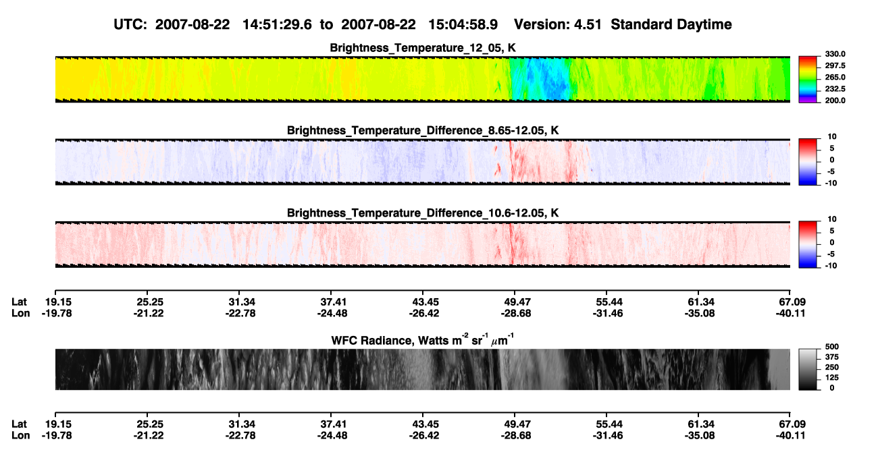Click colorbar label '232.5'
This screenshot has height=450, width=878.
(x=834, y=89)
